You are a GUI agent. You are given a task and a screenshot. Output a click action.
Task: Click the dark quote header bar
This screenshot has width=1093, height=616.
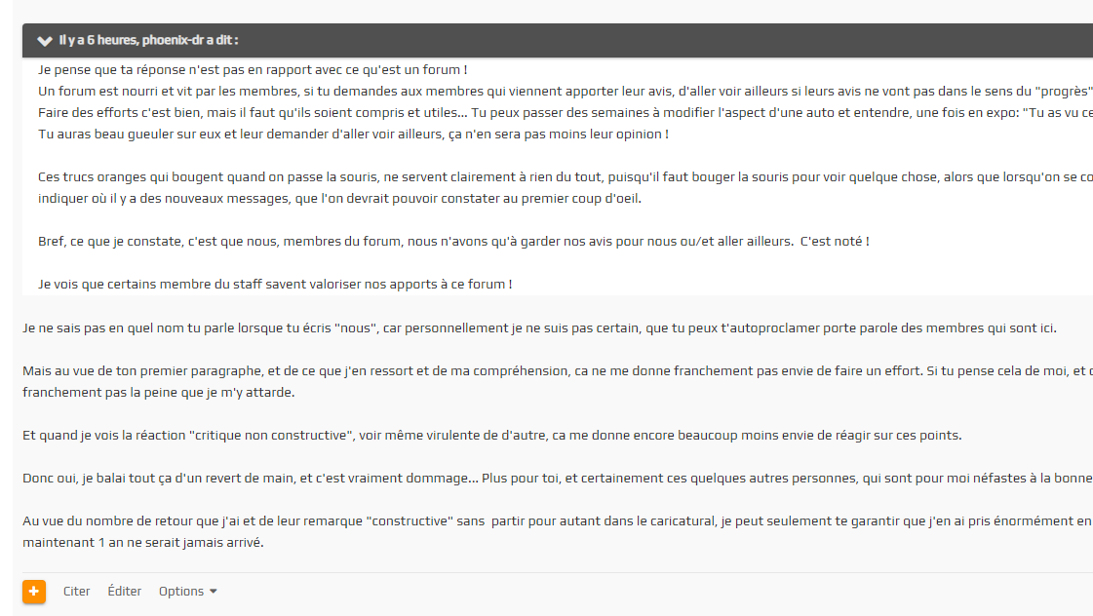pos(585,40)
